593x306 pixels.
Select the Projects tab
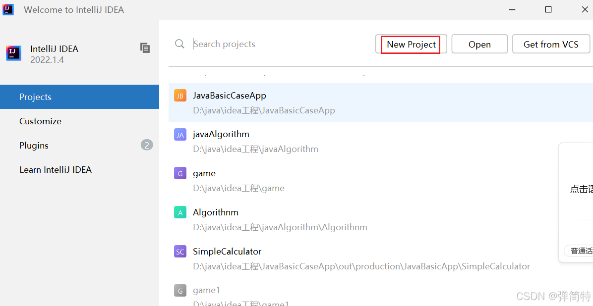[79, 97]
